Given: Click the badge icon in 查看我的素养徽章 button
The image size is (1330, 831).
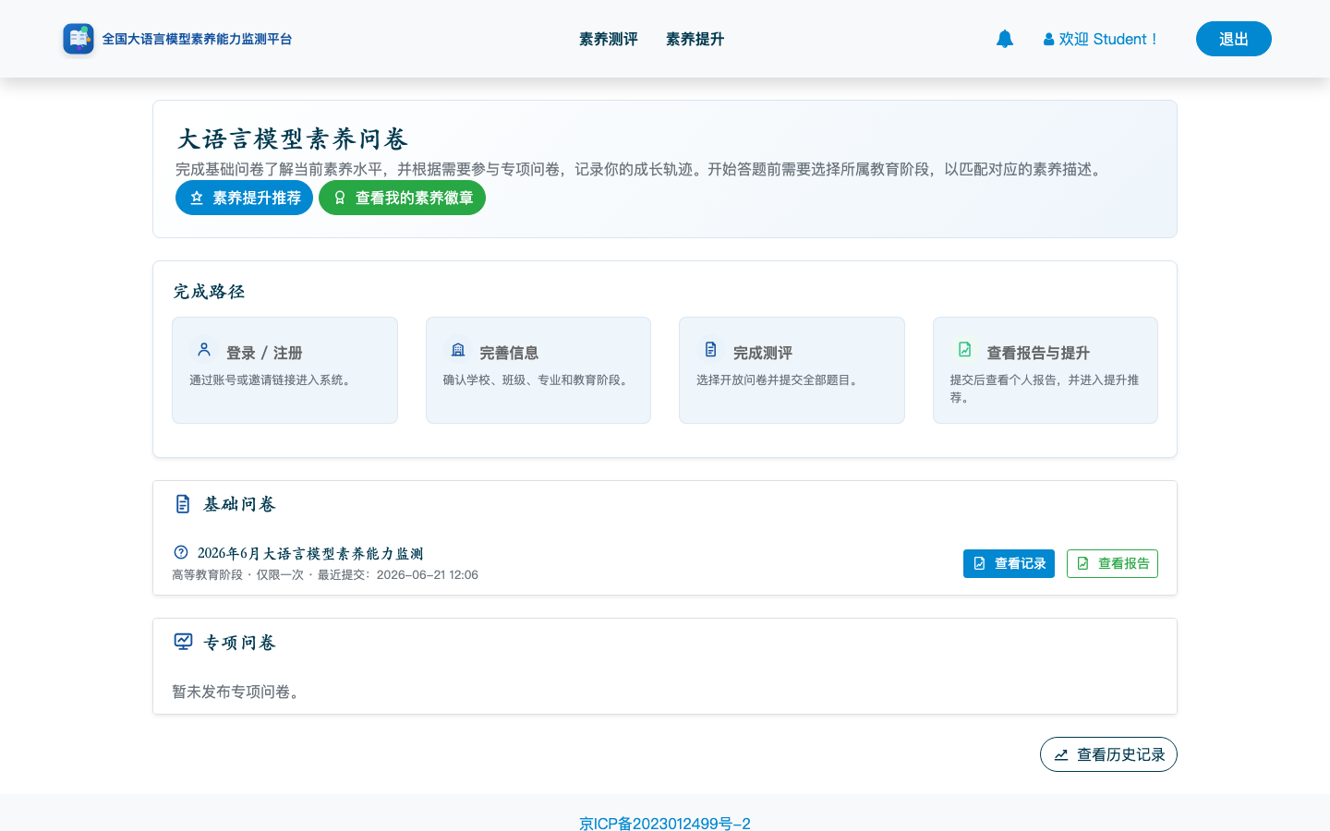Looking at the screenshot, I should (x=340, y=198).
